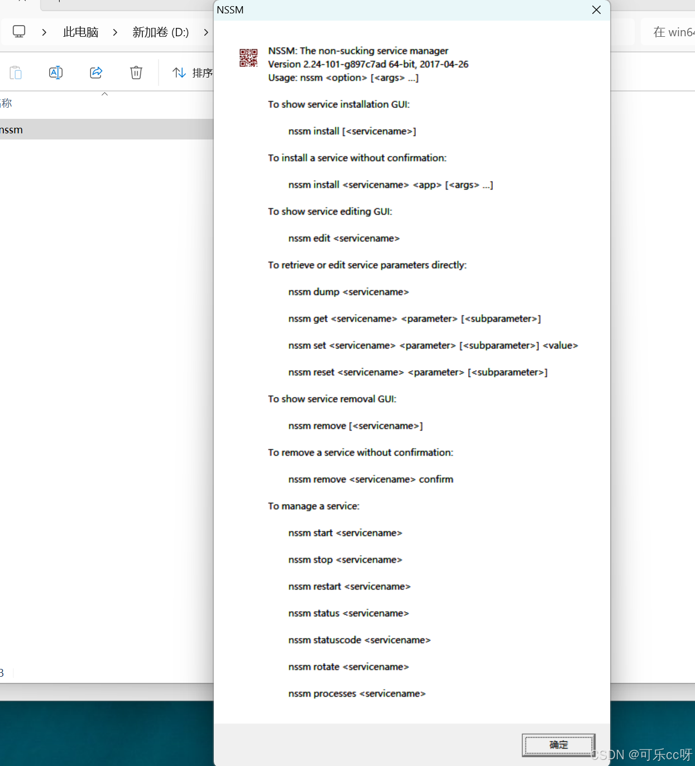
Task: Open the 排序 sort menu in Explorer
Action: [193, 73]
